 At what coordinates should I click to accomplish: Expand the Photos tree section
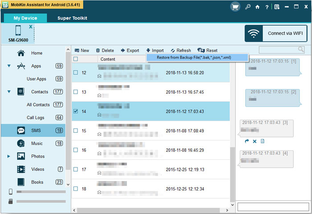(x=8, y=157)
